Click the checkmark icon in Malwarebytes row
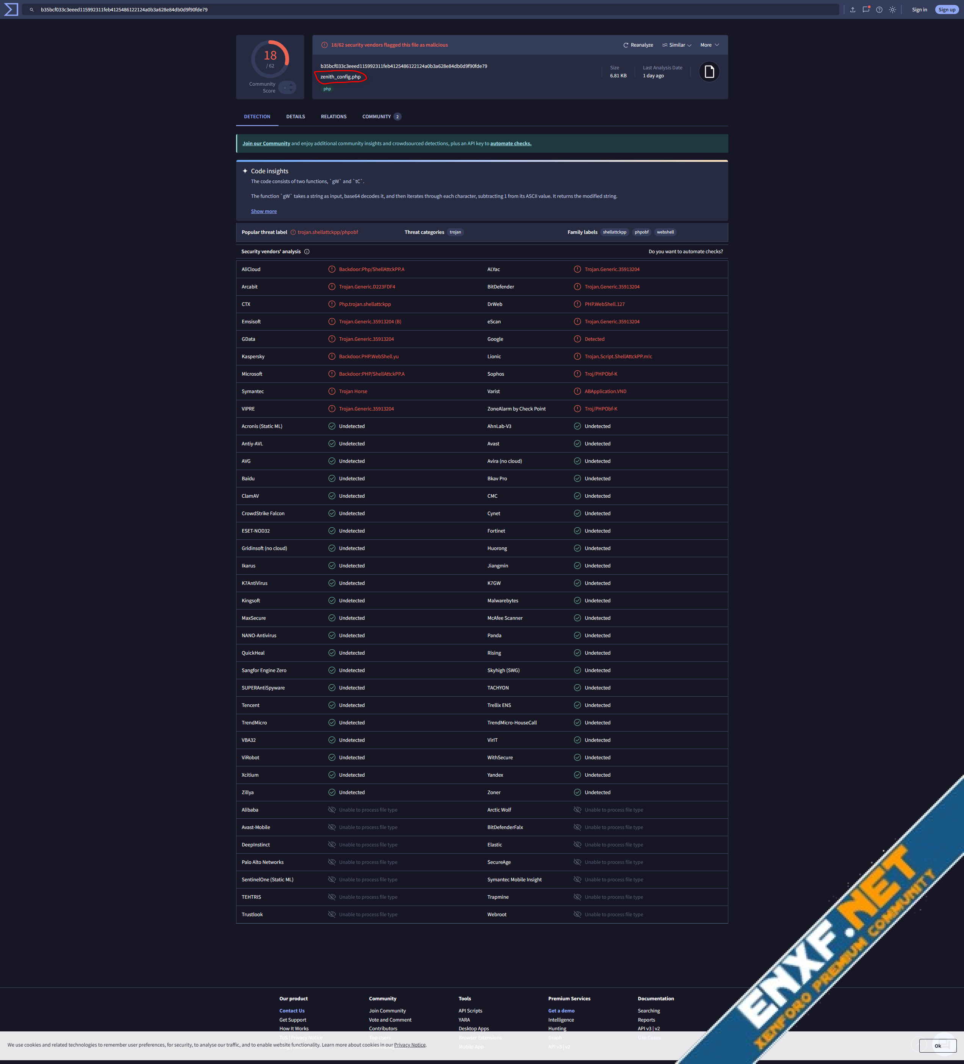The width and height of the screenshot is (964, 1064). [577, 601]
